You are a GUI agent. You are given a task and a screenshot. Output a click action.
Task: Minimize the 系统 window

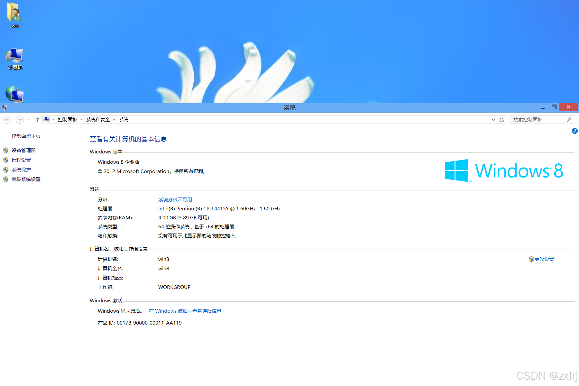[543, 107]
